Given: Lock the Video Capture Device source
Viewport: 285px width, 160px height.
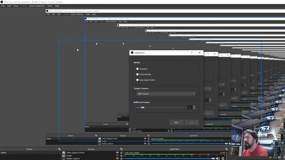Looking at the screenshot, I should (121, 153).
